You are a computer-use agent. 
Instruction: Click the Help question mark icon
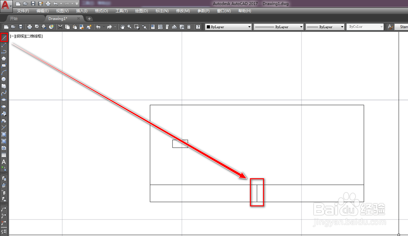(x=198, y=27)
